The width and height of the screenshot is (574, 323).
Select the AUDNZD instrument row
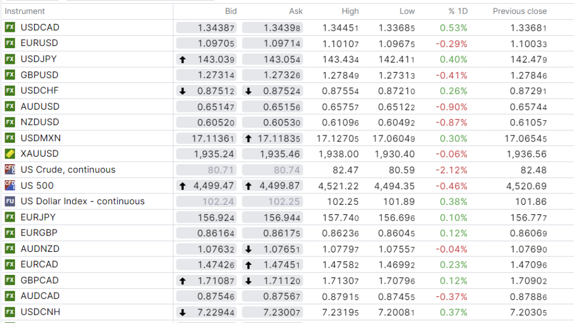pos(40,249)
